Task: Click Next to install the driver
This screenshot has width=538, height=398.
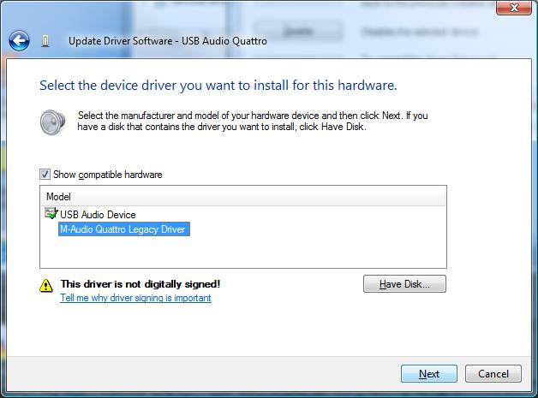Action: 429,374
